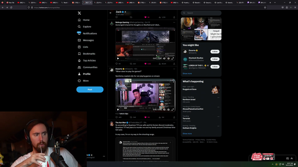Open Privacy Policy footer link
The height and width of the screenshot is (167, 298).
pyautogui.click(x=200, y=140)
